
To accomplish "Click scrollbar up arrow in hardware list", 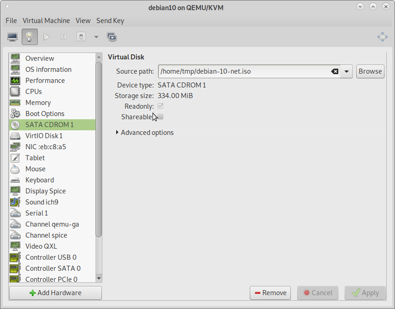I will [99, 57].
